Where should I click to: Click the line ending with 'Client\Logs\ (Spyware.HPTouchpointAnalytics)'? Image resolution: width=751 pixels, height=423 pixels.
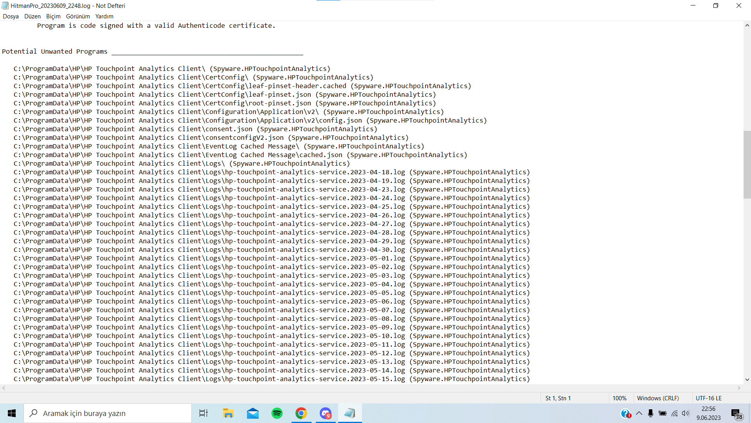click(182, 163)
